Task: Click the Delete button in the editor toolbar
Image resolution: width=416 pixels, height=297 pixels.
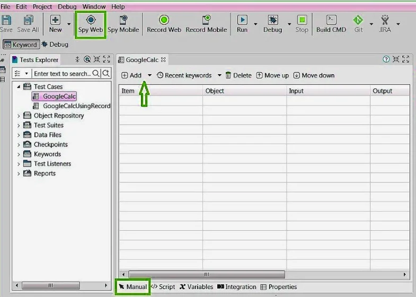Action: click(238, 75)
